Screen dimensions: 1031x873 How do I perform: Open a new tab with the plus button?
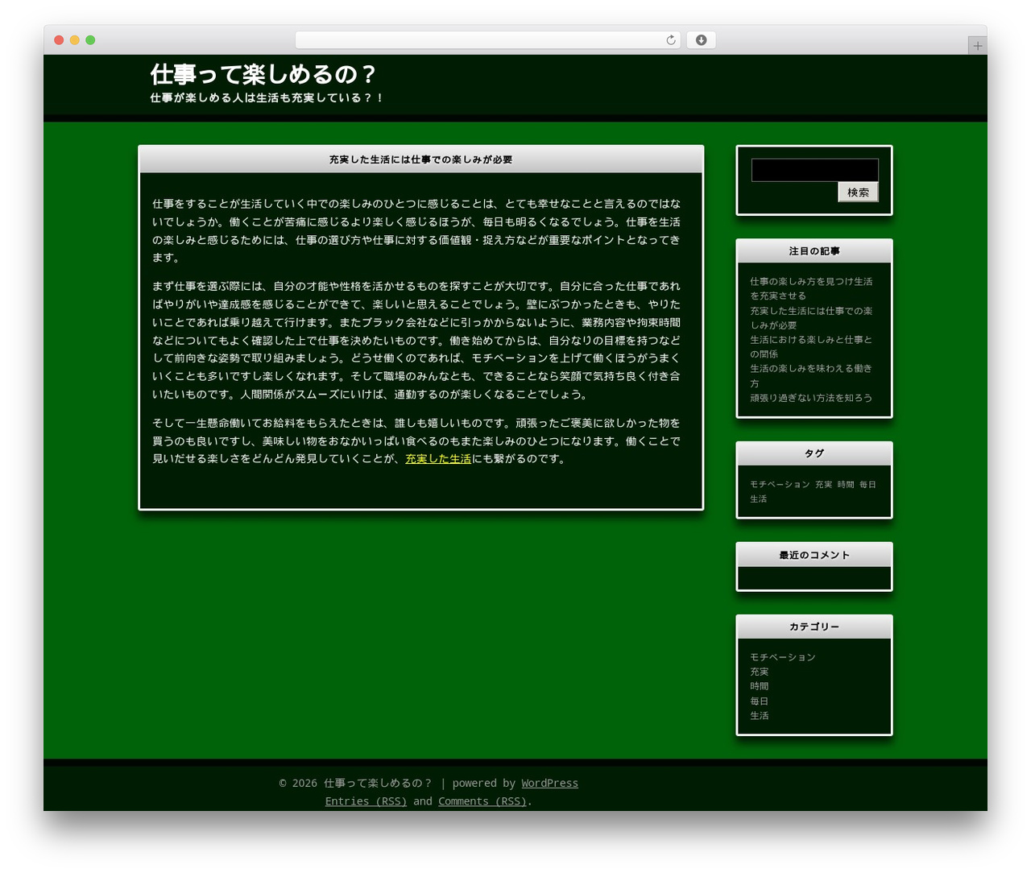(977, 46)
